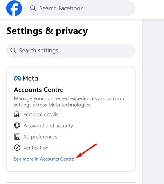This screenshot has height=184, width=164.
Task: Click the magnifier icon in Search Facebook
Action: (33, 8)
